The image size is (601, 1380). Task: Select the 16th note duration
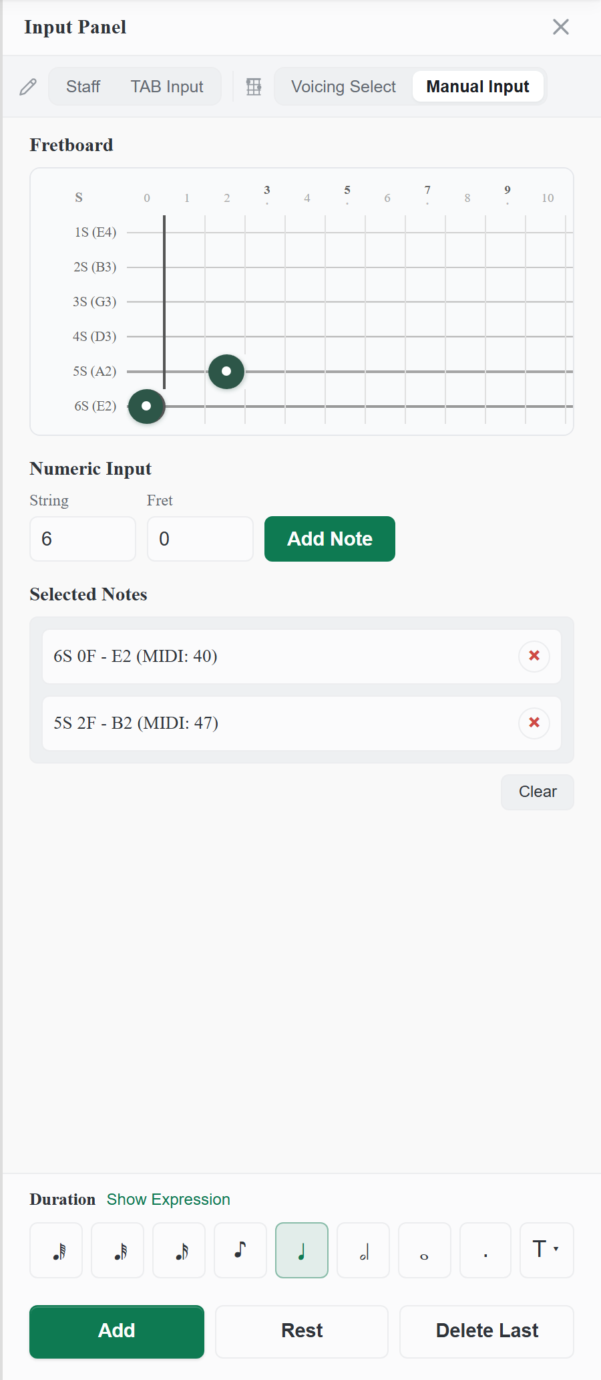pyautogui.click(x=179, y=1250)
